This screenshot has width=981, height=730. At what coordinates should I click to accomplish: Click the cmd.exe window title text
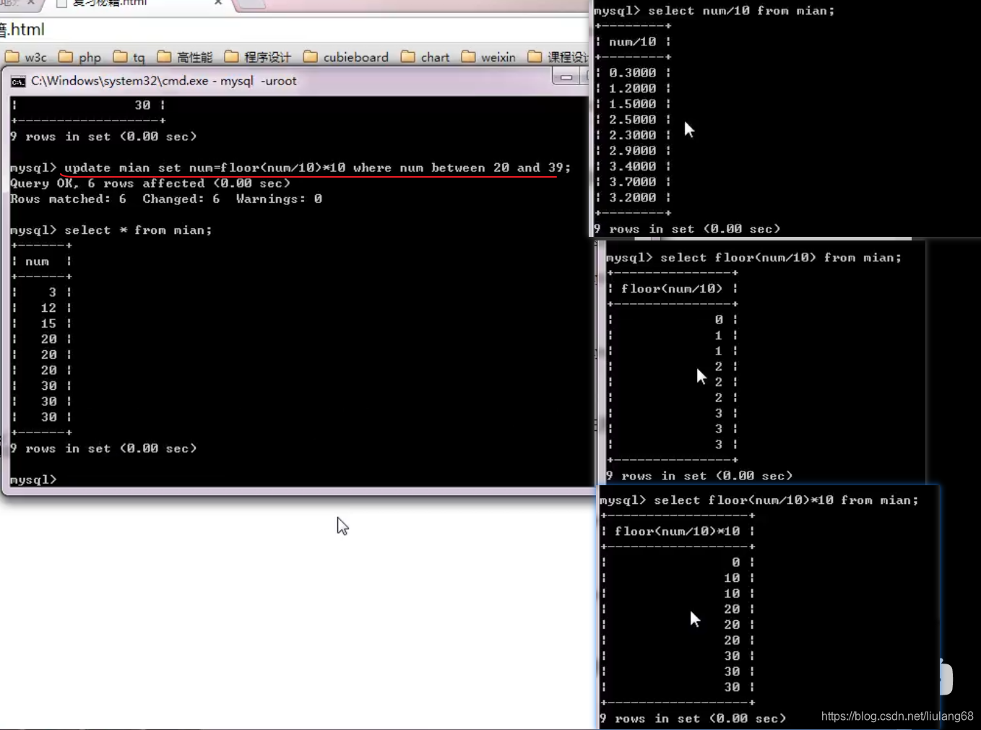click(164, 81)
